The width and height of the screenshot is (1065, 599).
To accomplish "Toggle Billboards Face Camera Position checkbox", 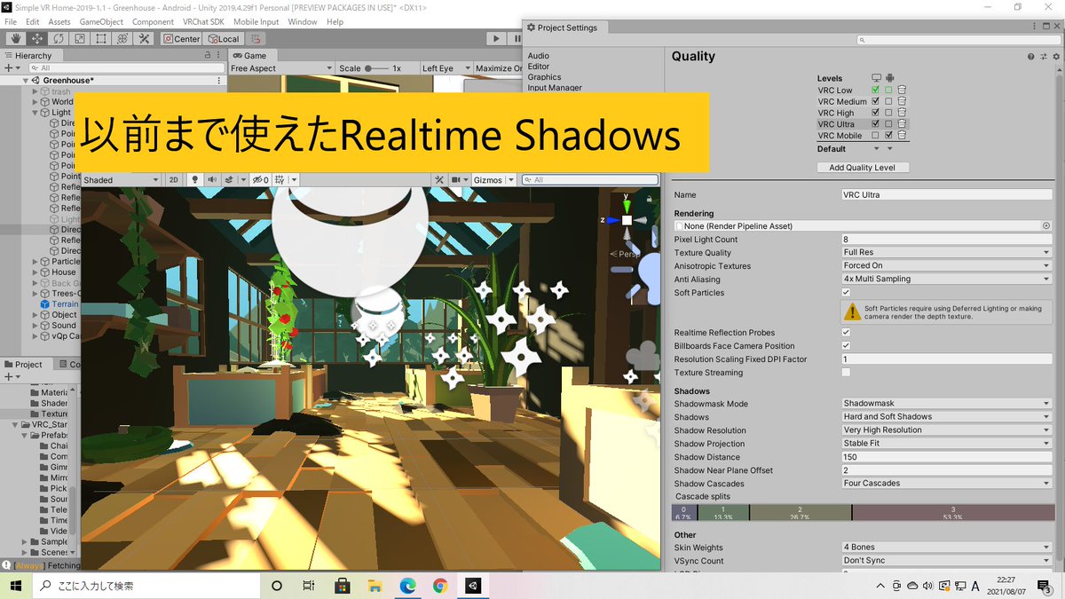I will click(846, 345).
